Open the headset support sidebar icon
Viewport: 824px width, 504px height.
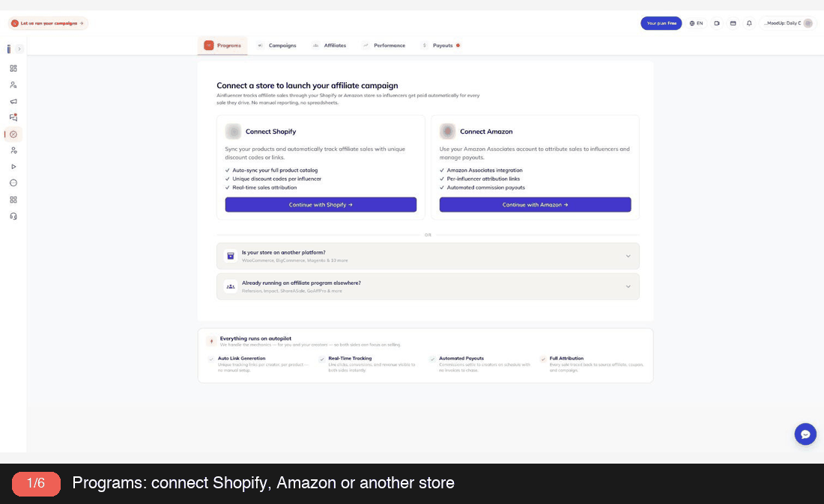[13, 216]
